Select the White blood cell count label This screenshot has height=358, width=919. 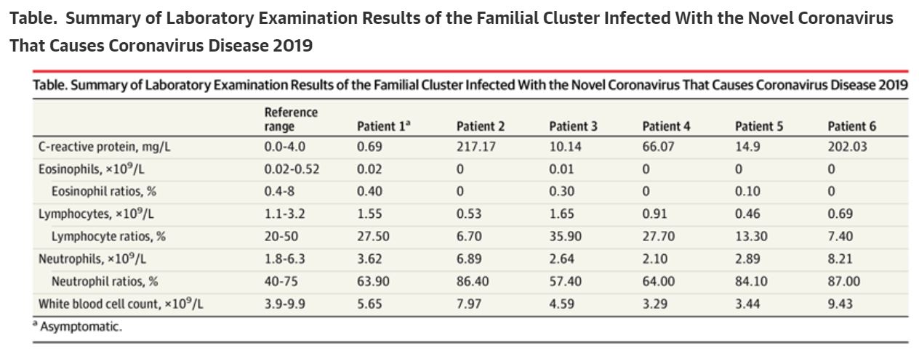coord(121,304)
